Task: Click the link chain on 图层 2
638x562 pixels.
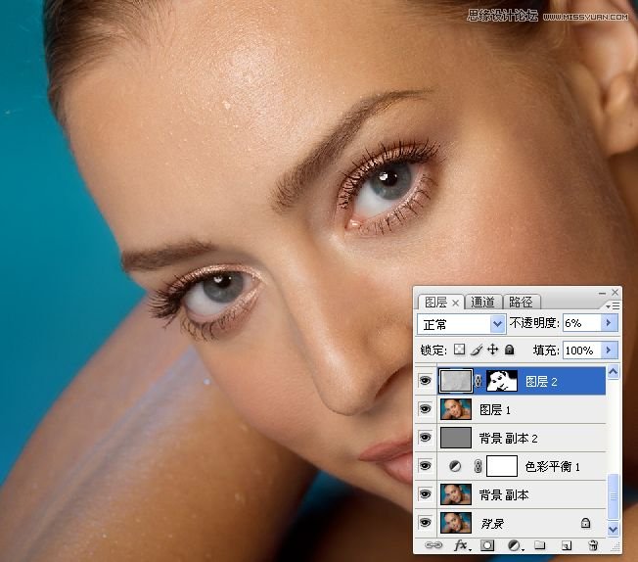Action: (478, 381)
